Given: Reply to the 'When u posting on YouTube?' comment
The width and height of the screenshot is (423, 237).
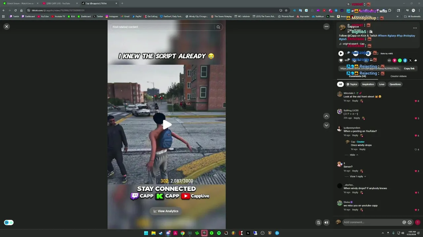Looking at the screenshot, I should 355,135.
